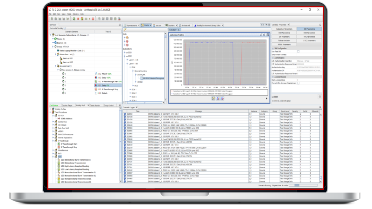The width and height of the screenshot is (372, 209).
Task: Open the Run menu
Action: coord(59,14)
